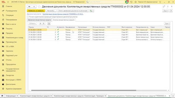Switch to Движения лекарственных средств tab
This screenshot has height=98, width=175.
click(x=39, y=20)
